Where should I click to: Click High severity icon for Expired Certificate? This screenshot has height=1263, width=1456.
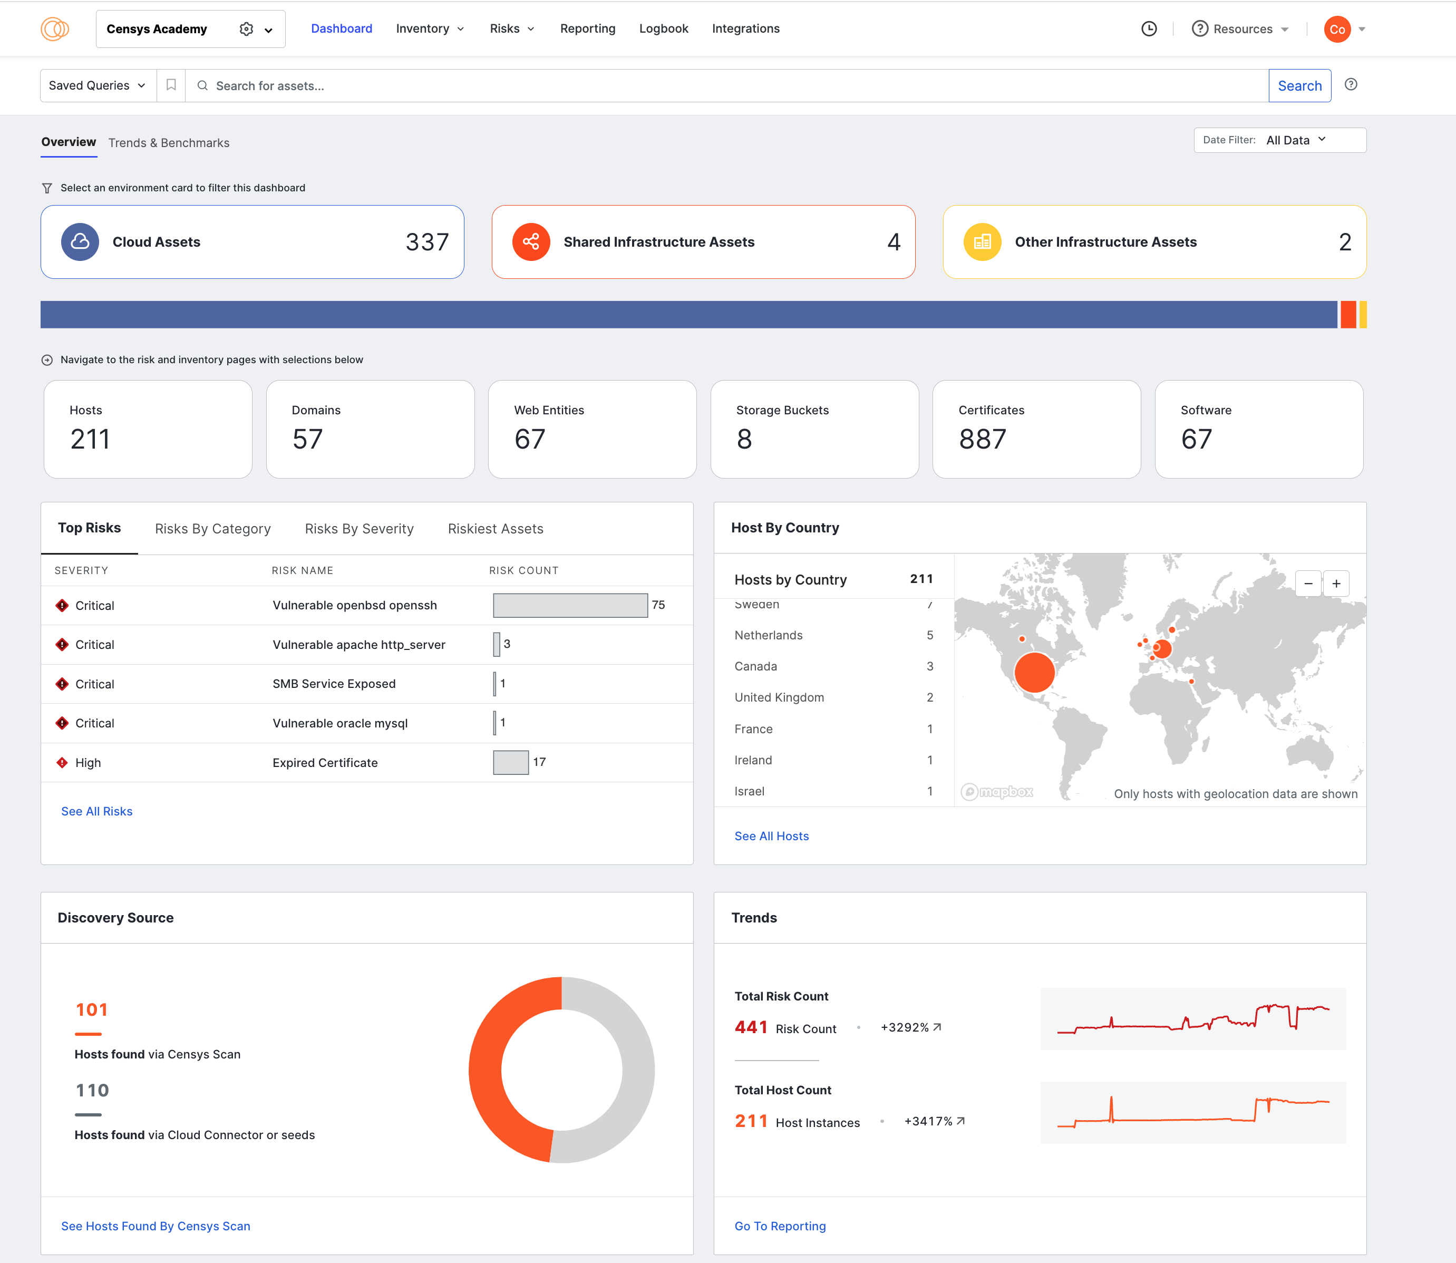pyautogui.click(x=62, y=763)
